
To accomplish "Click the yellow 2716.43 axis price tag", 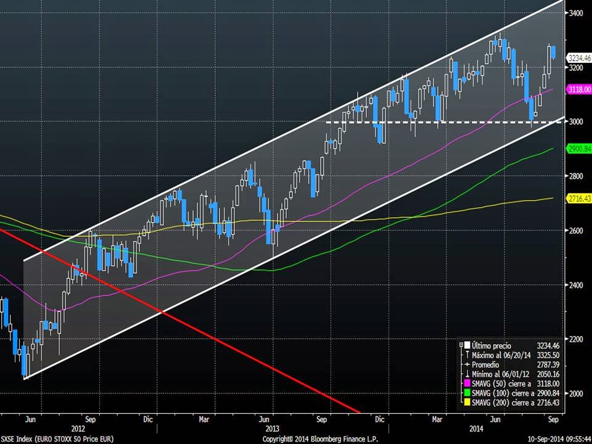I will 580,199.
